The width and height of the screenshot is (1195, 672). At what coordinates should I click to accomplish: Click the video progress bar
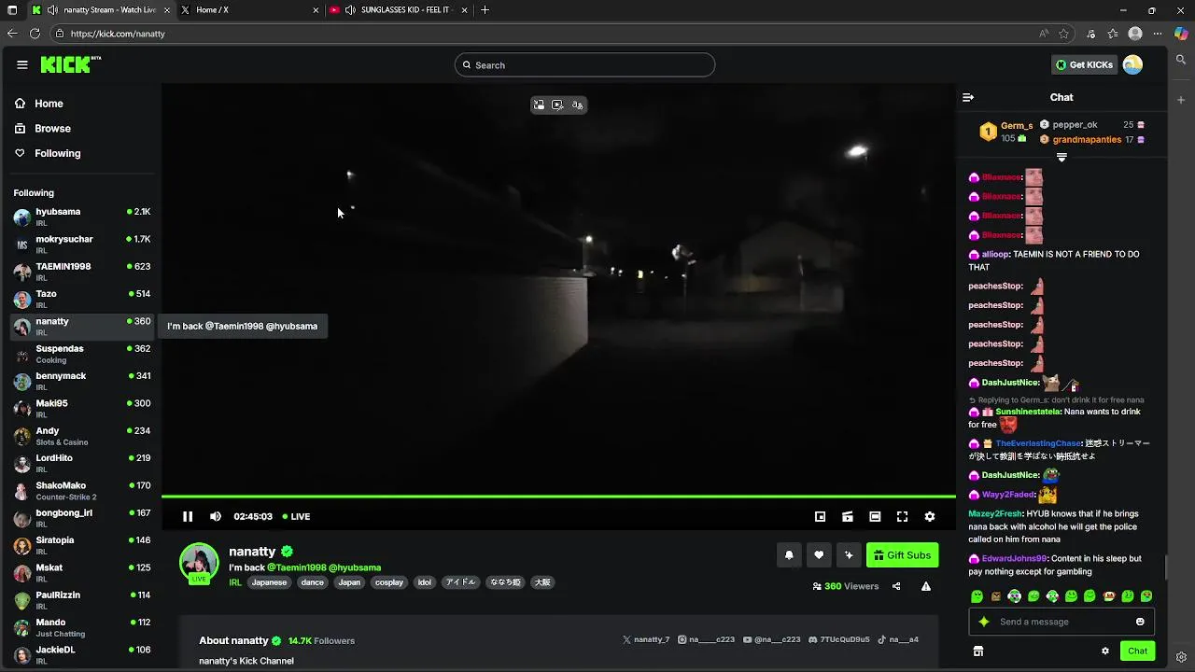(558, 497)
